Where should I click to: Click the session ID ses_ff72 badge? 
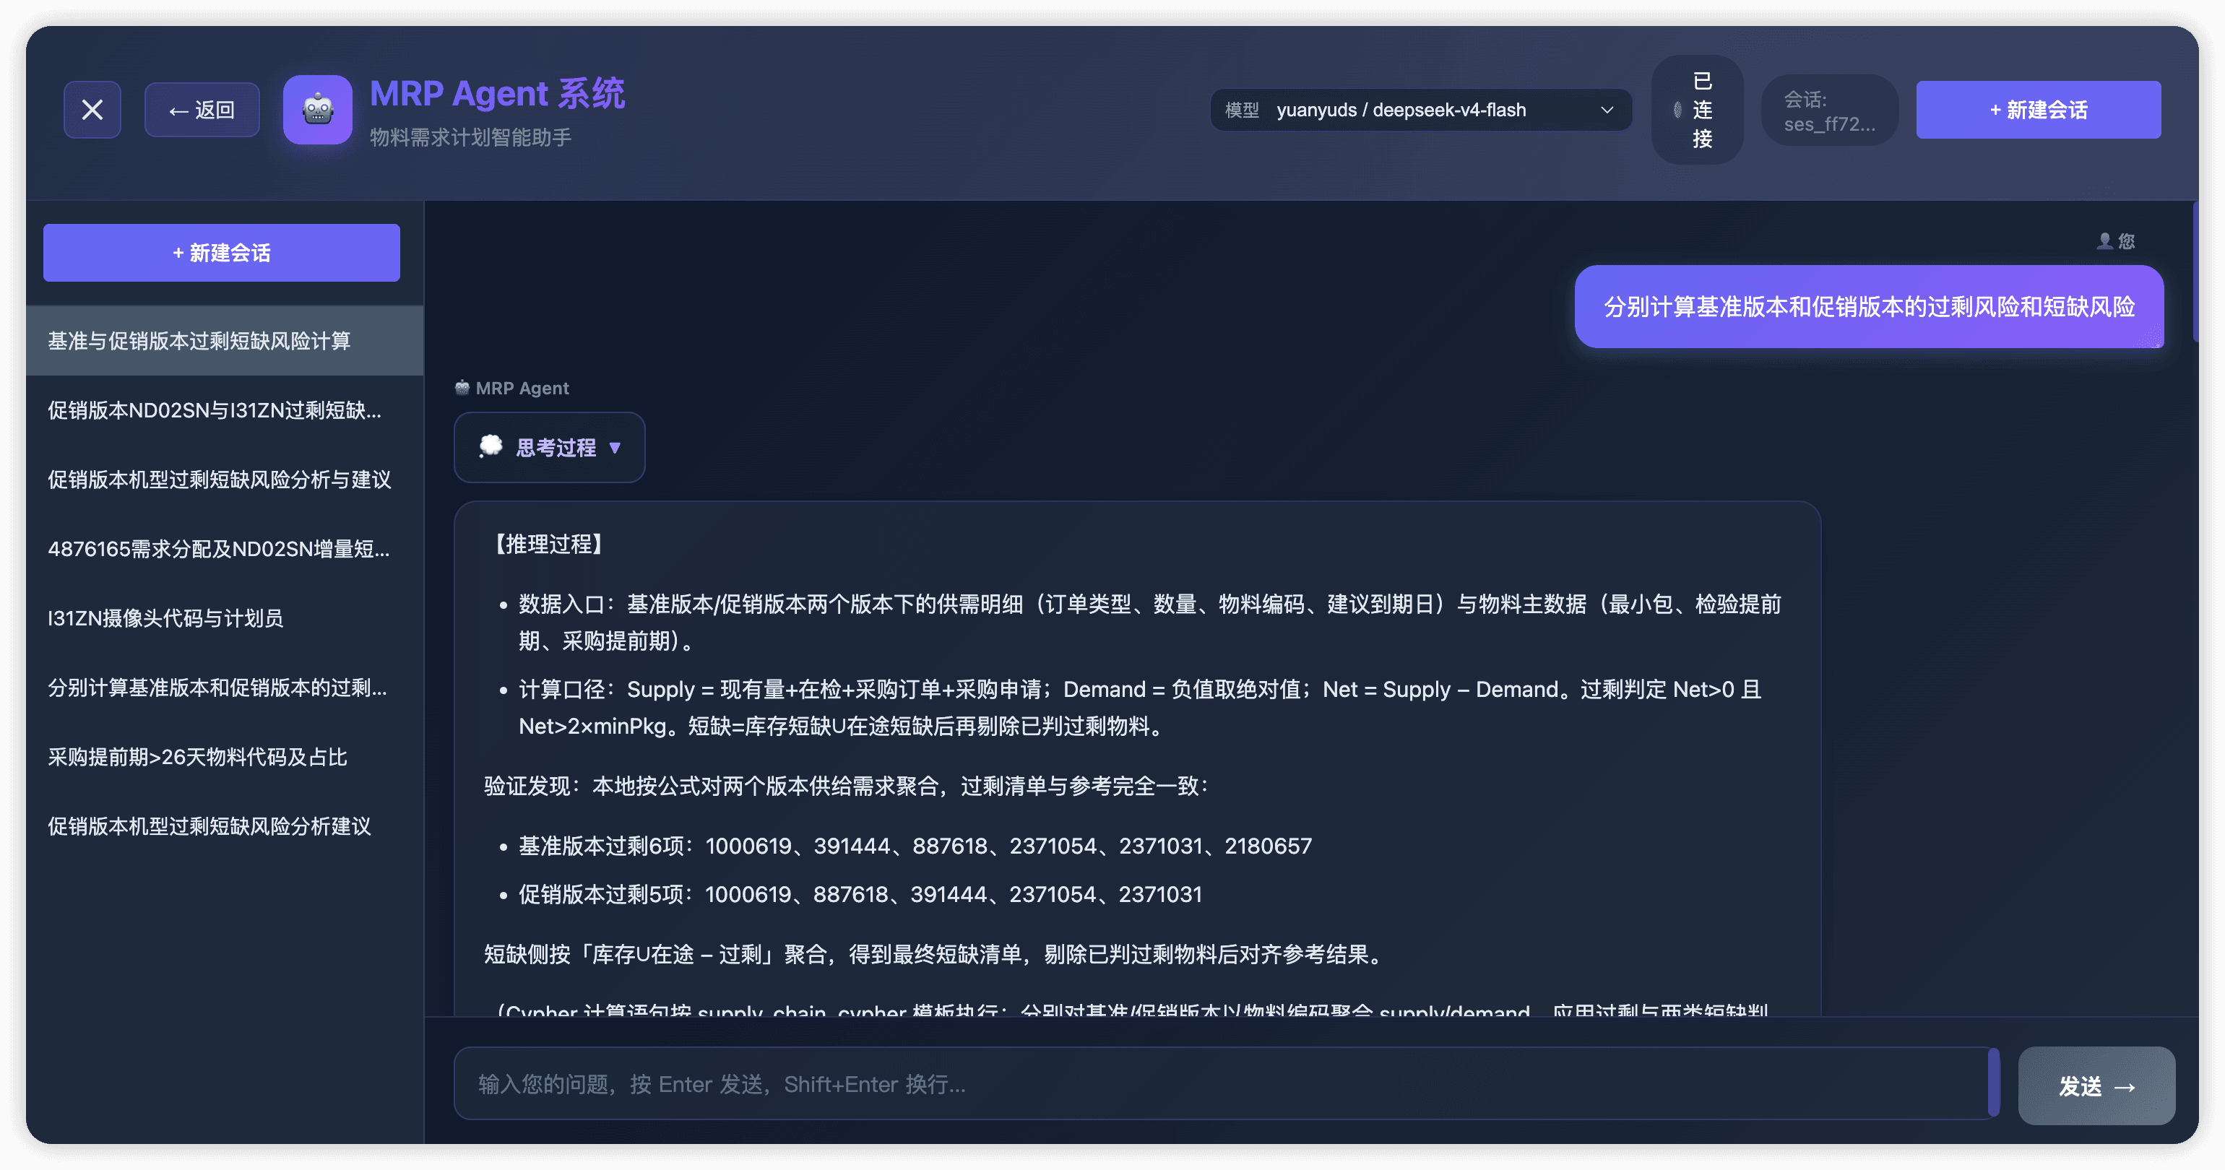click(1829, 110)
